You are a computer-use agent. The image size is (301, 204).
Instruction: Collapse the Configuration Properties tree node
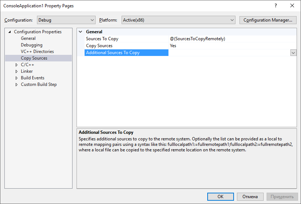(x=10, y=32)
